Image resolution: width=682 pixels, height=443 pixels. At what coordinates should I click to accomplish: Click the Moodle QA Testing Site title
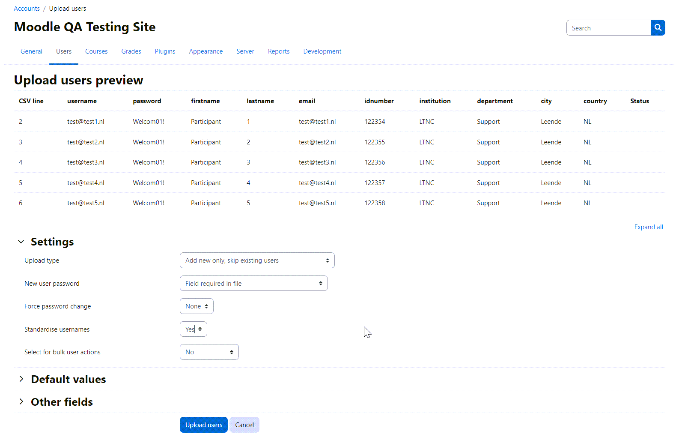point(85,27)
